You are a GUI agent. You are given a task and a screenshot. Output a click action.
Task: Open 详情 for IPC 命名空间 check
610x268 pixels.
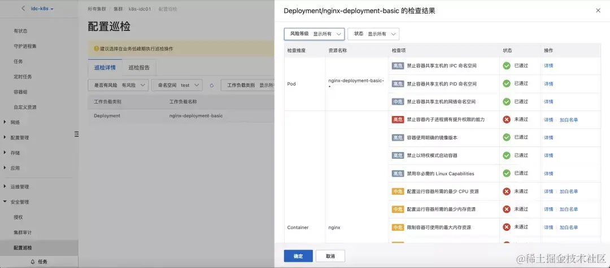tap(548, 66)
